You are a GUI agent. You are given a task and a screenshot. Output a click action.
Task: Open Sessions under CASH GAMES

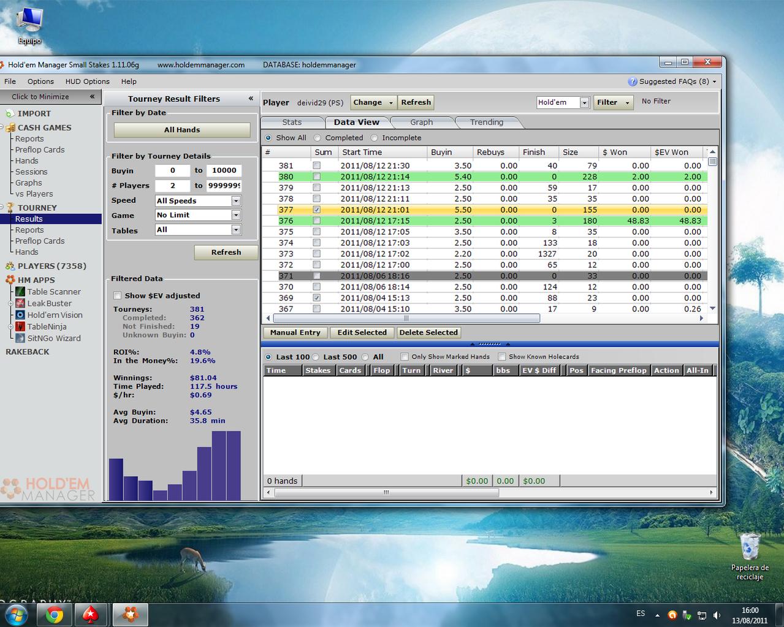coord(31,172)
